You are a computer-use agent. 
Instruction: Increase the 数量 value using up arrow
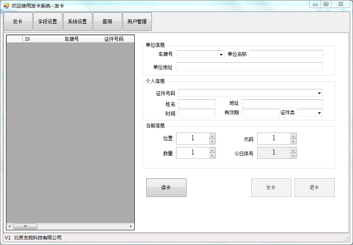click(x=212, y=150)
